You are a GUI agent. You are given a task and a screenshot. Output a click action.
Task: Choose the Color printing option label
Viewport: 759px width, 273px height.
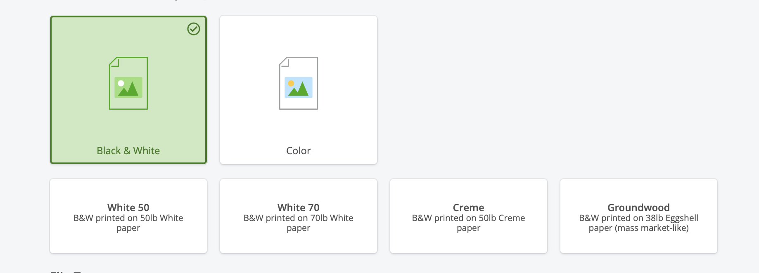298,151
